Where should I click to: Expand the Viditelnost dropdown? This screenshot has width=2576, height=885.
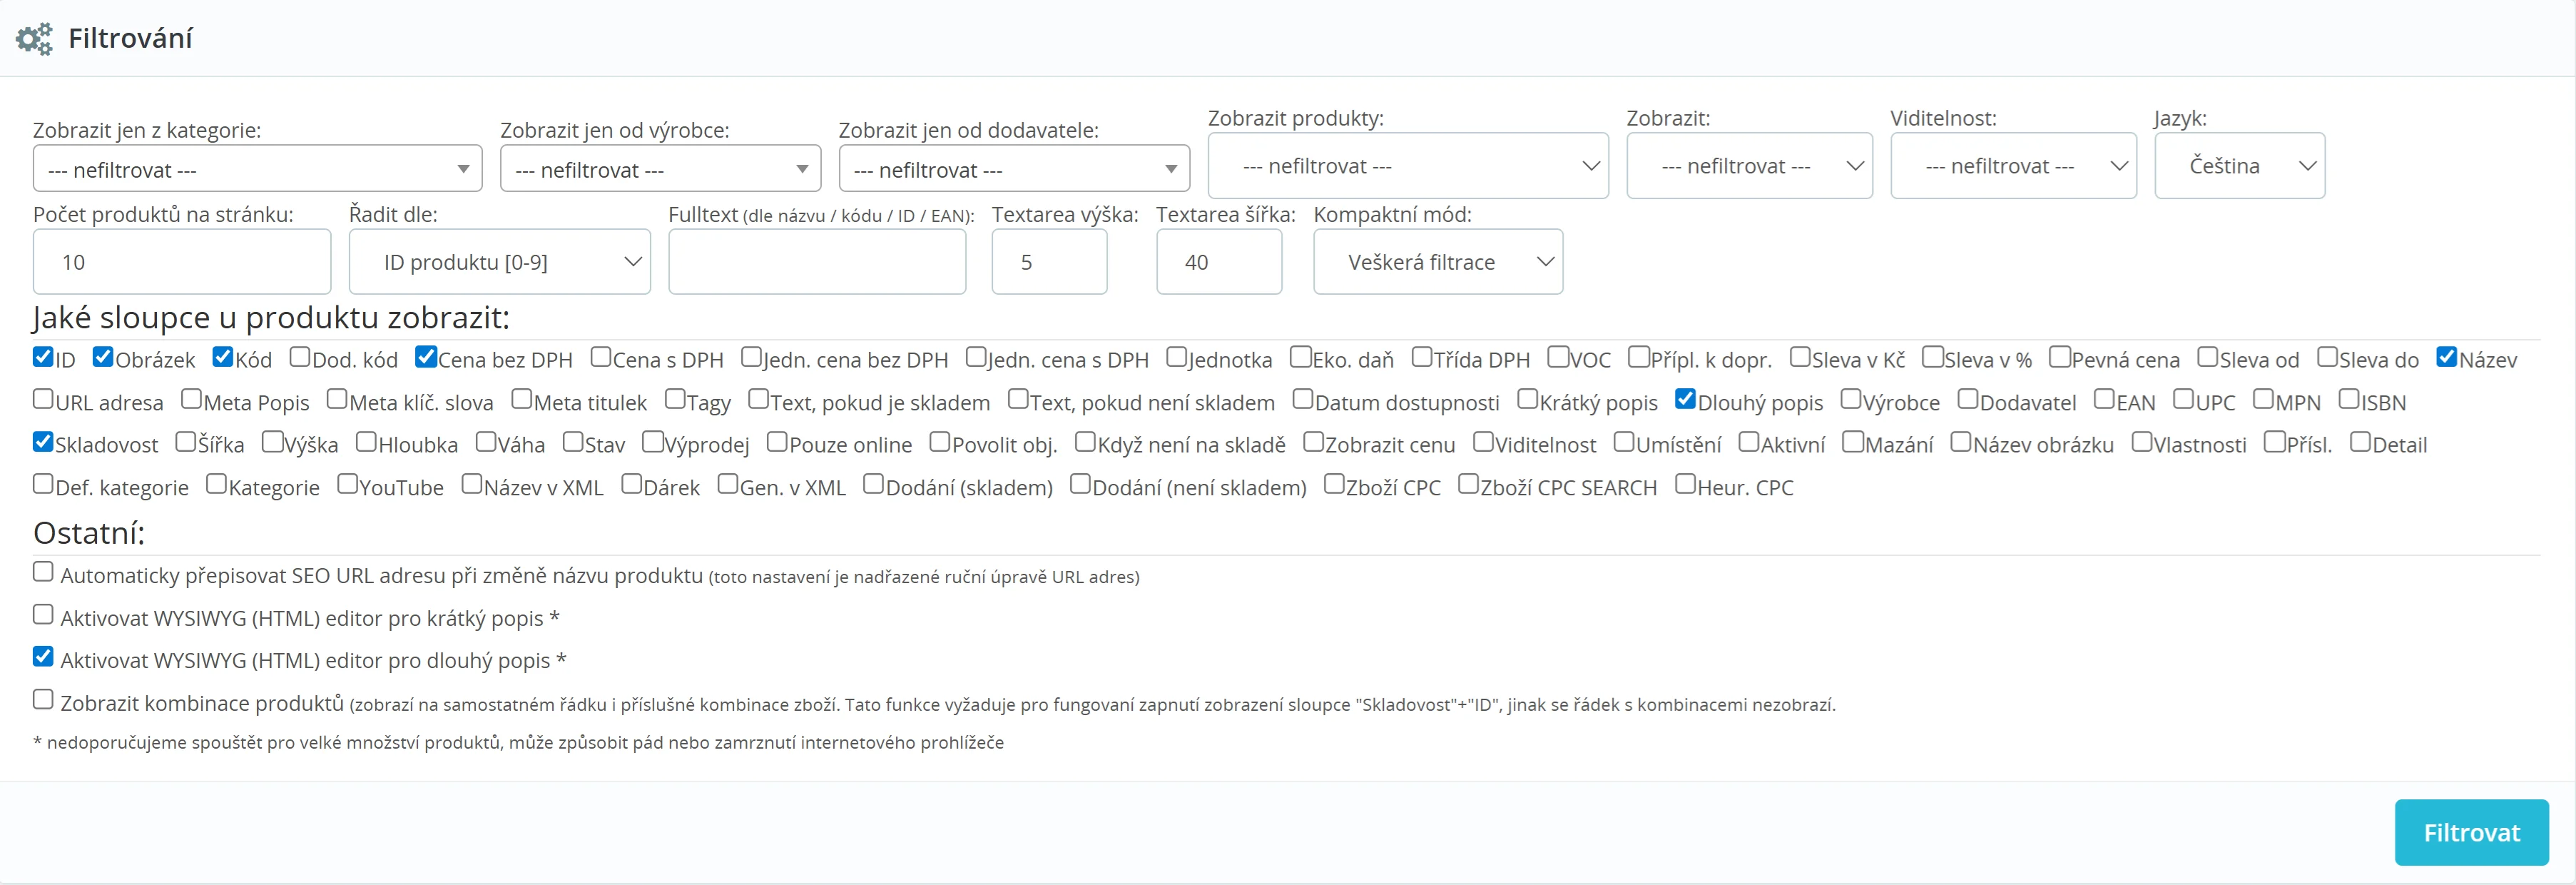point(2012,166)
